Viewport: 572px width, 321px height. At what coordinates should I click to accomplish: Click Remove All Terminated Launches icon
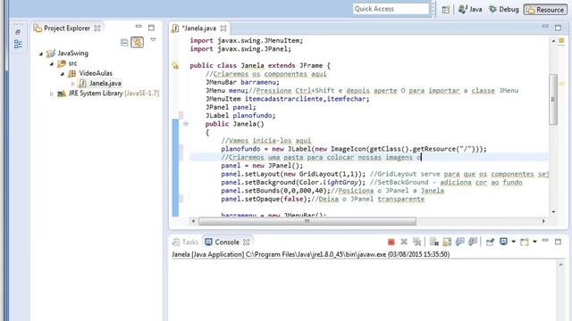[x=416, y=242]
